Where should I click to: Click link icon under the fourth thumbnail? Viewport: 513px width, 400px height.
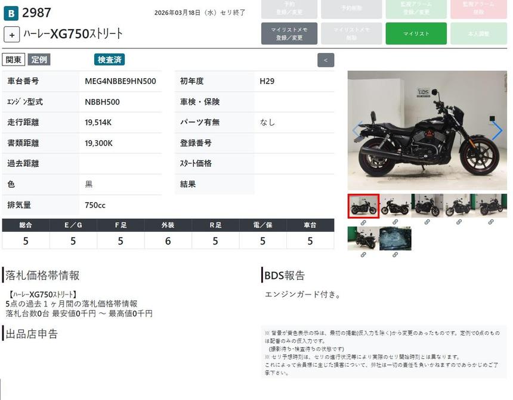[x=459, y=222]
